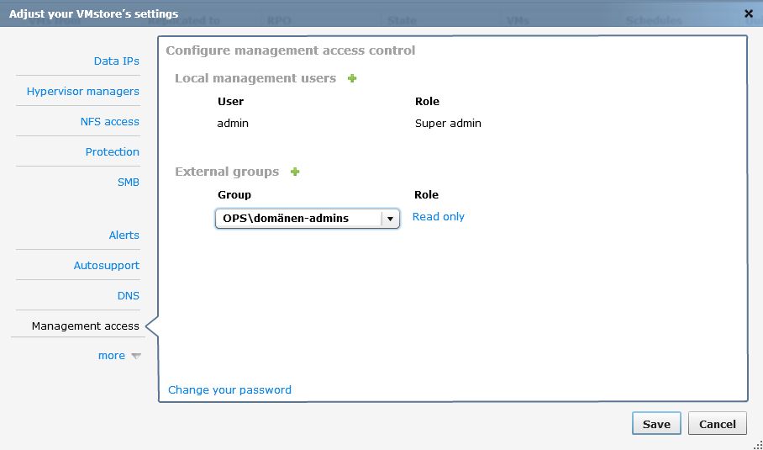
Task: Cancel the settings changes
Action: click(x=717, y=424)
